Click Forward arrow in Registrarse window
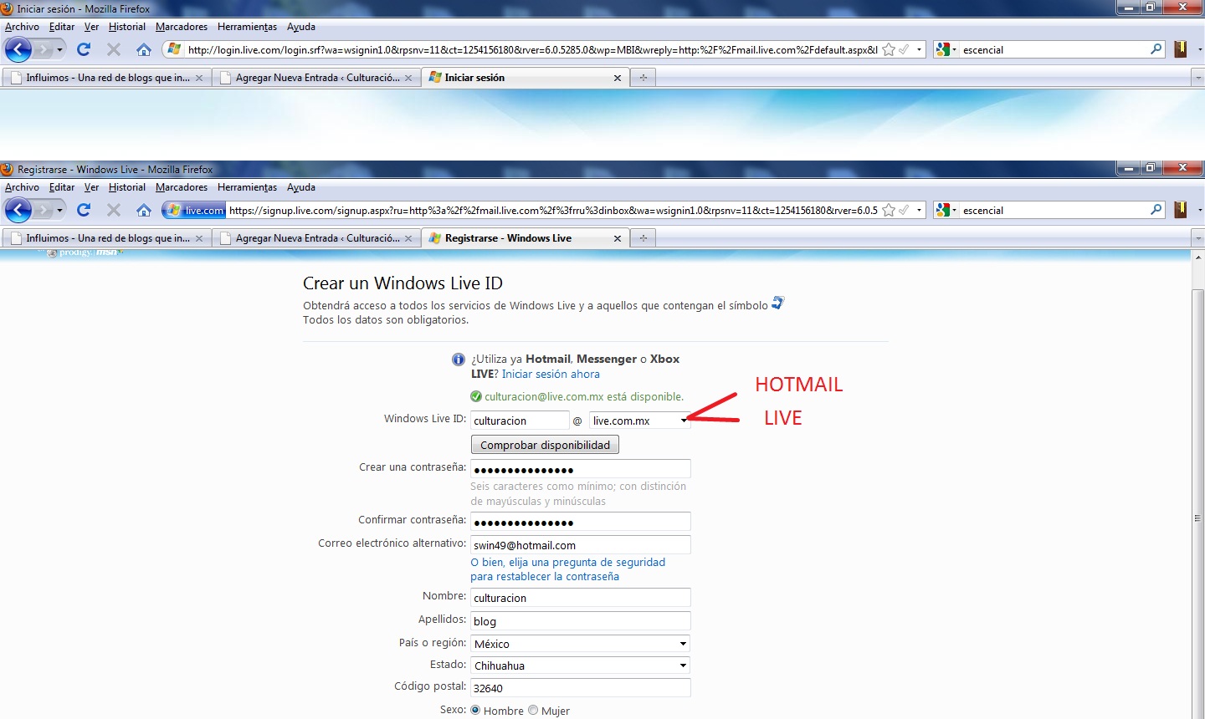The width and height of the screenshot is (1205, 719). pyautogui.click(x=44, y=210)
